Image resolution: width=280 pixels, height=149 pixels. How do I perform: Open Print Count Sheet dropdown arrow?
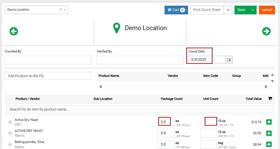click(x=228, y=10)
